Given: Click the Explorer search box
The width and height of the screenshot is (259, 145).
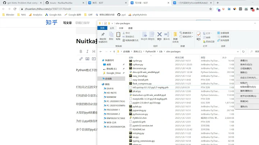Looking at the screenshot, I should [254, 52].
